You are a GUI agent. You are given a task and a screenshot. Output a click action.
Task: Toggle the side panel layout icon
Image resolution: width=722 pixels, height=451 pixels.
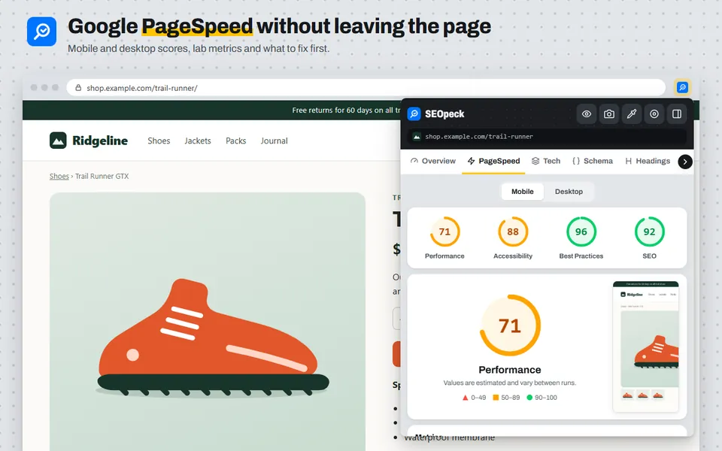[x=676, y=114]
